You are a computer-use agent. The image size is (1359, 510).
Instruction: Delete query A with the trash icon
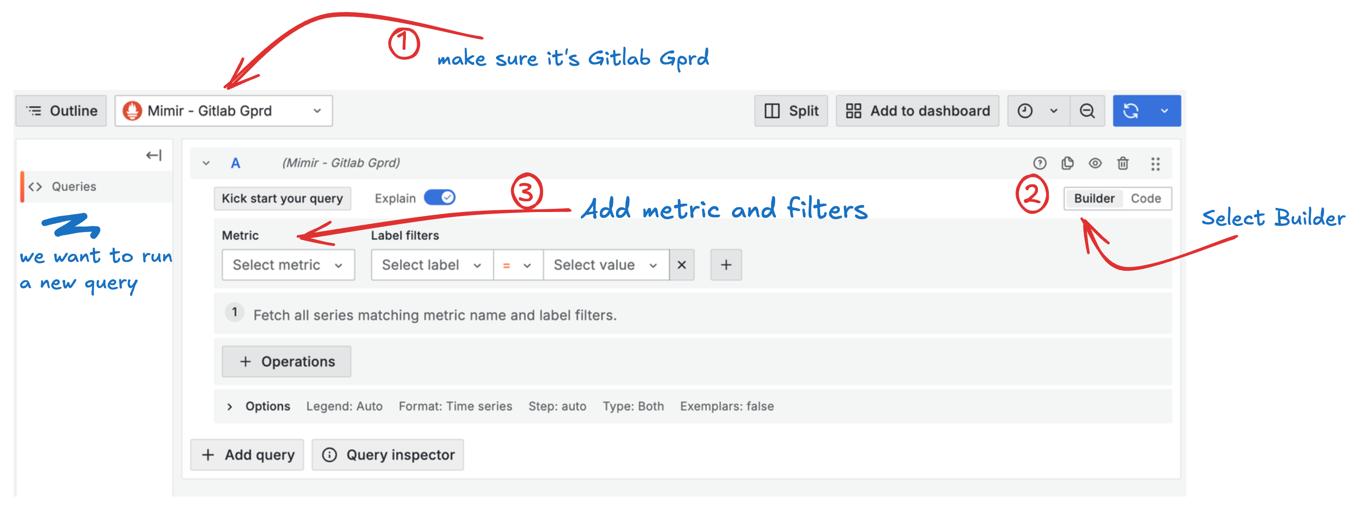pos(1123,163)
